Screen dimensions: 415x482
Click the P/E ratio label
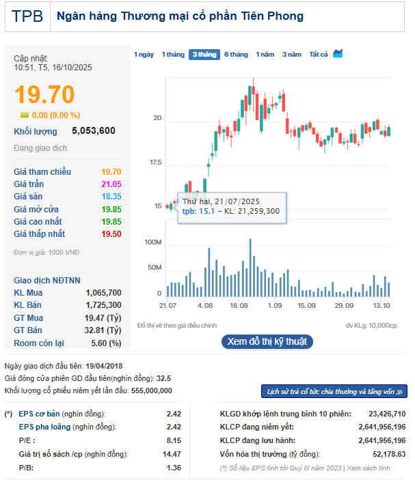tap(27, 441)
